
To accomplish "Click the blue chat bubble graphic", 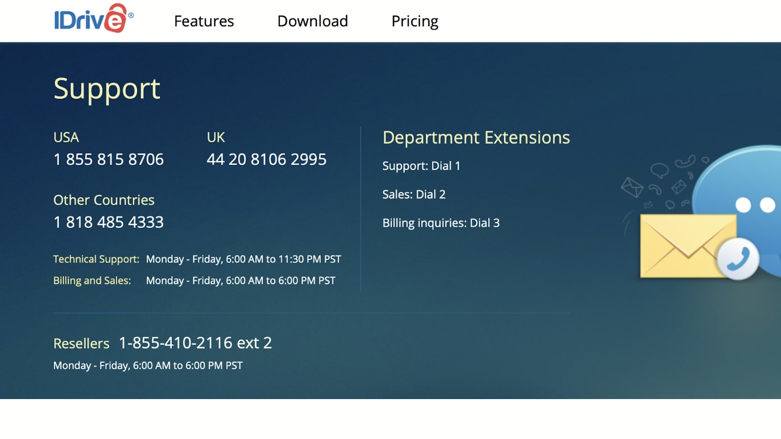I will [x=732, y=195].
